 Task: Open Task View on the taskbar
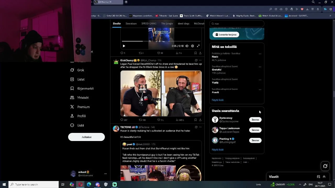(x=63, y=185)
